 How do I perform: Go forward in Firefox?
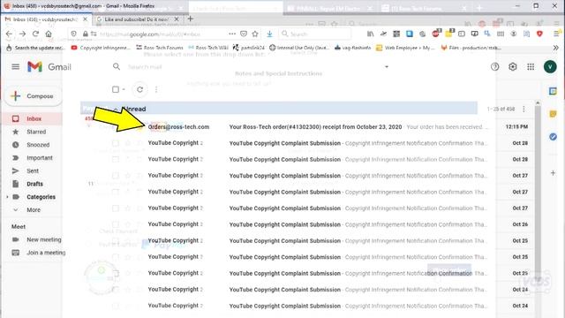22,34
